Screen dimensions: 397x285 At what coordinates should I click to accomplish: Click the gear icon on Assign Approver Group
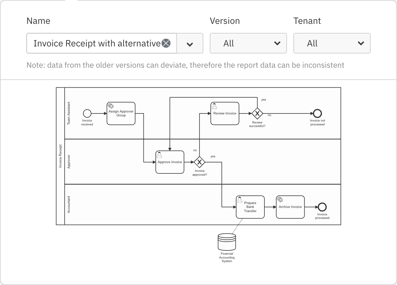[x=111, y=106]
